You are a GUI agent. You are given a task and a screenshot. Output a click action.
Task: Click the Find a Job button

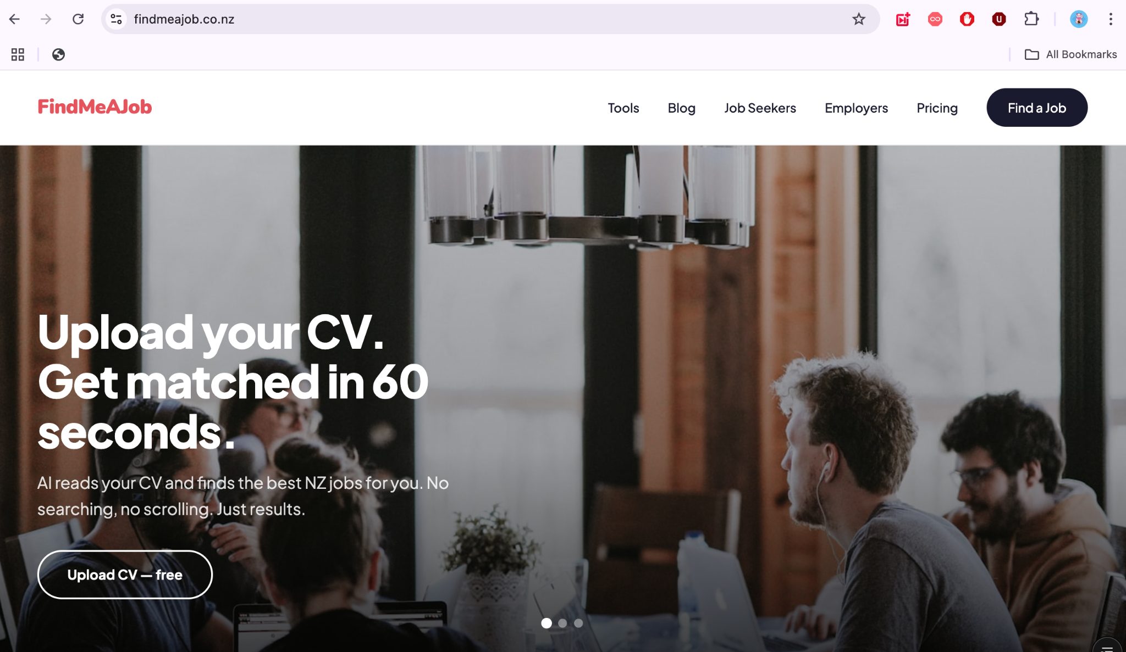1036,108
